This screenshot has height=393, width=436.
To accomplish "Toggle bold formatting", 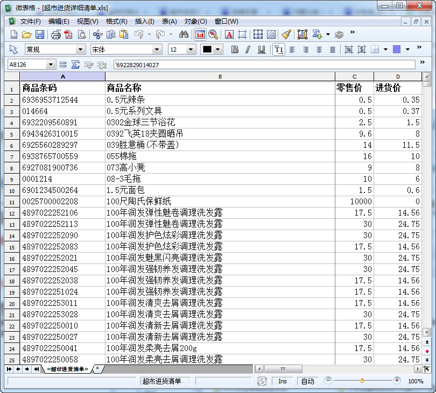I will (x=235, y=49).
